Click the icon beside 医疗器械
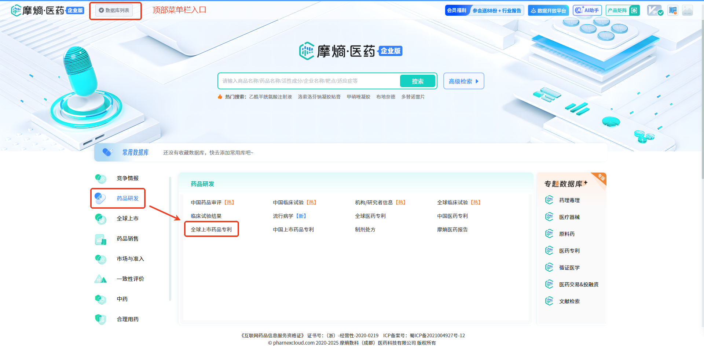This screenshot has height=349, width=704. (x=549, y=217)
